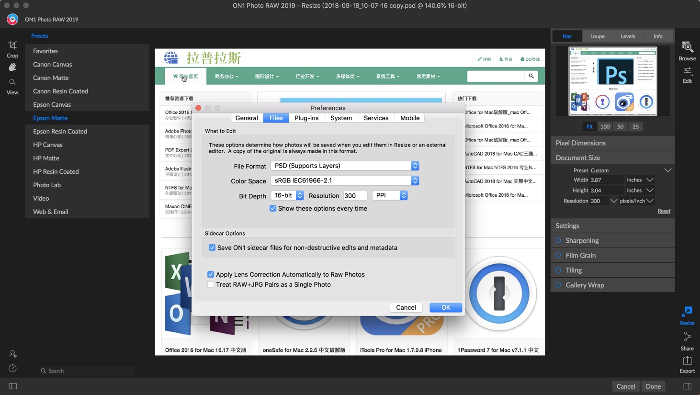Select the hand pan tool icon
The image size is (700, 395).
click(x=12, y=68)
